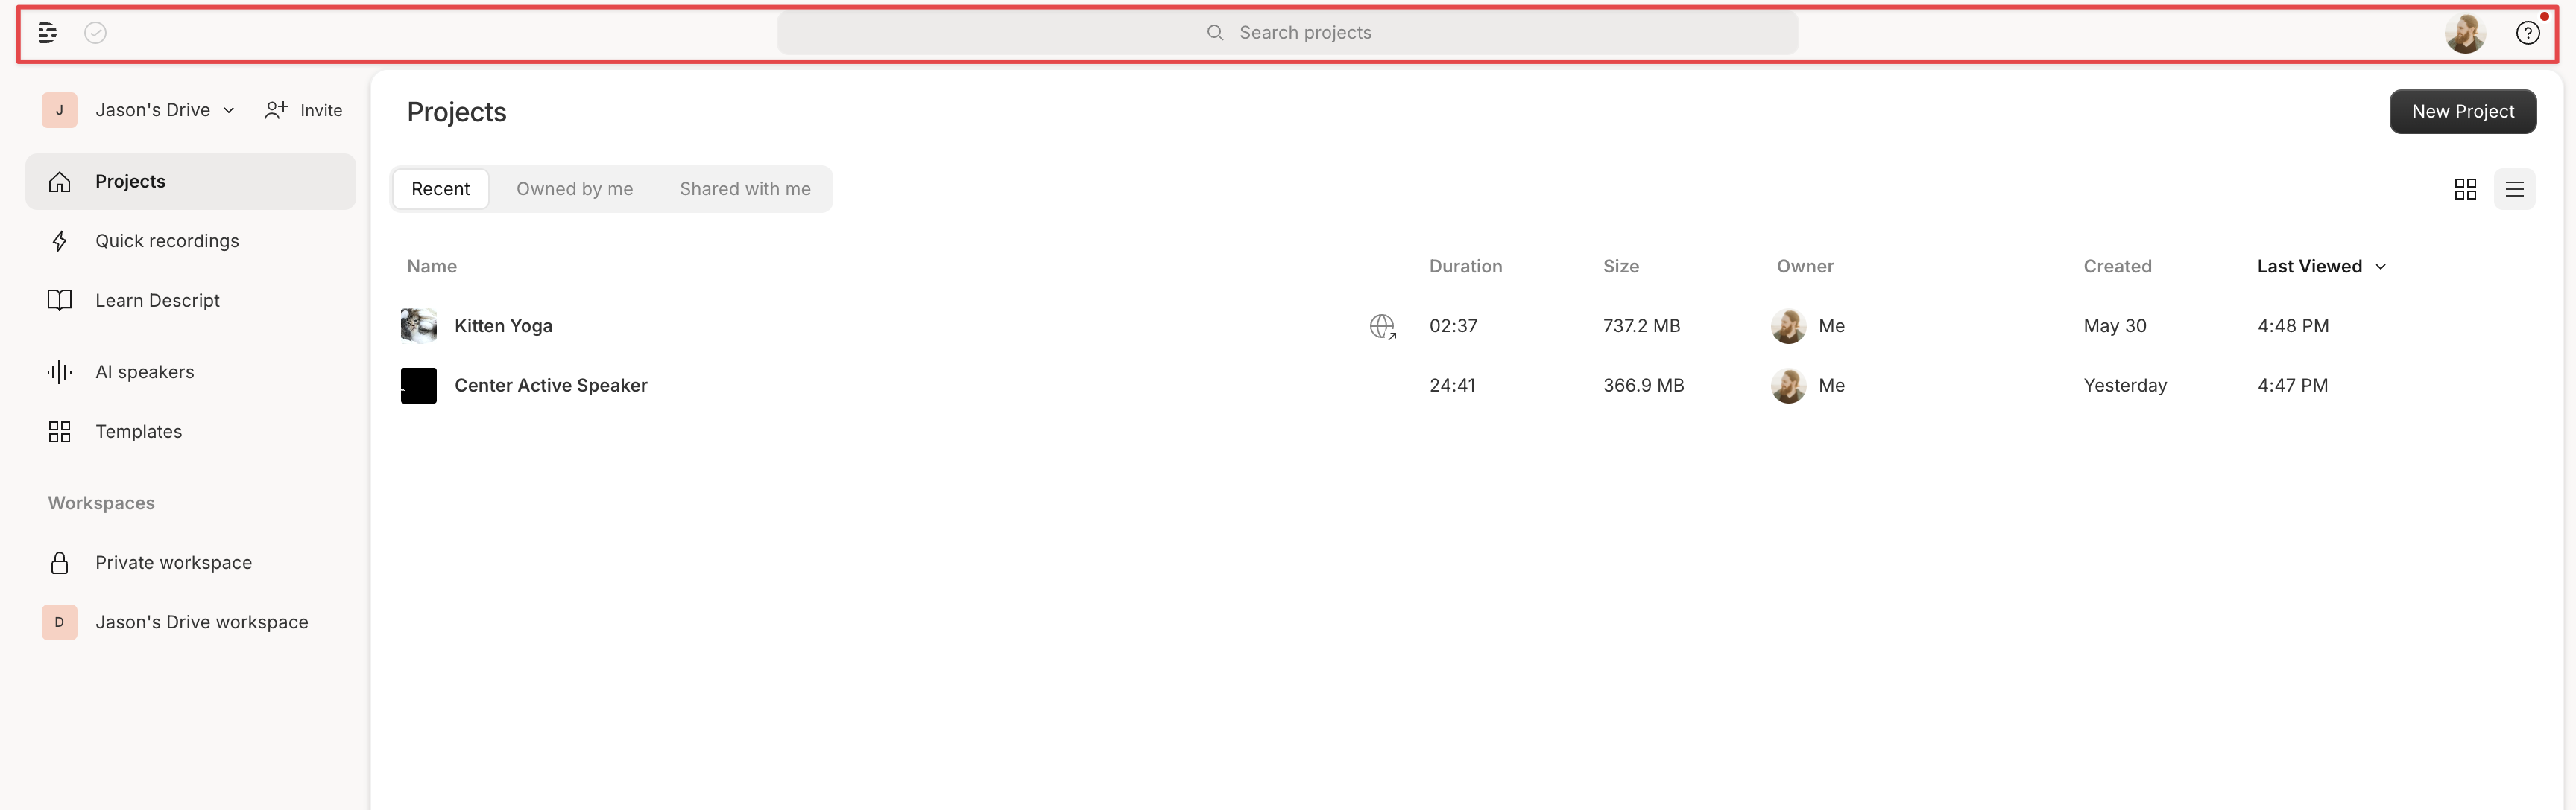
Task: Open your profile avatar menu
Action: pyautogui.click(x=2466, y=32)
